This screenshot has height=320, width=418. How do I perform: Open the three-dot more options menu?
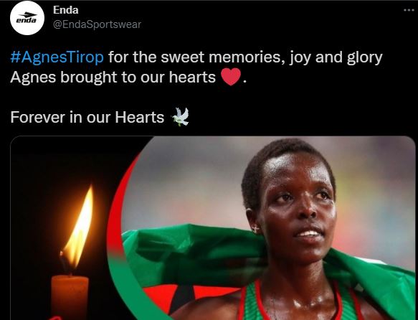click(409, 10)
